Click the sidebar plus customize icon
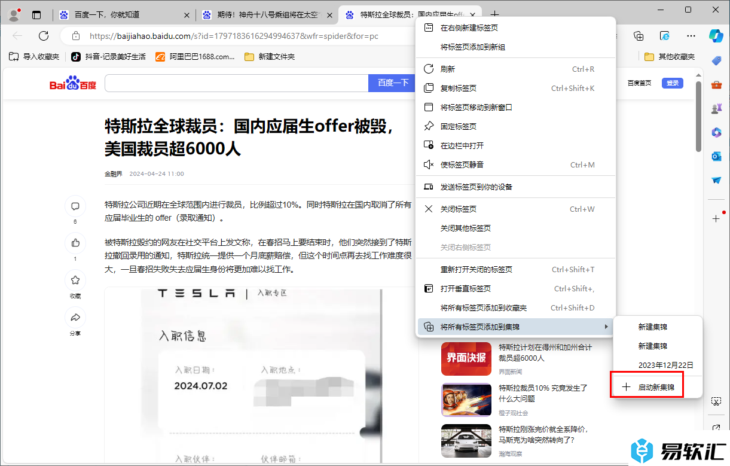Image resolution: width=730 pixels, height=466 pixels. click(716, 218)
